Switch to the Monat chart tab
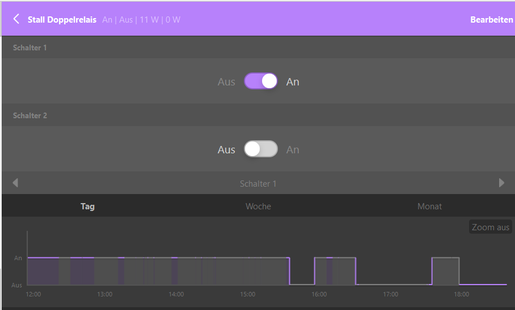The height and width of the screenshot is (310, 515). click(429, 206)
